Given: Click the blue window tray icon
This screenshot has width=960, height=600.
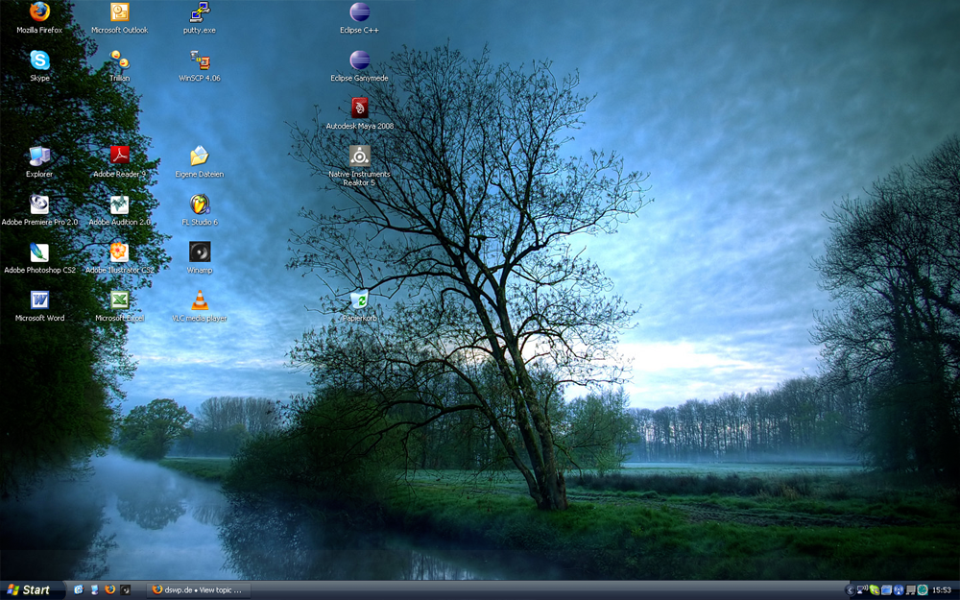Looking at the screenshot, I should [886, 590].
